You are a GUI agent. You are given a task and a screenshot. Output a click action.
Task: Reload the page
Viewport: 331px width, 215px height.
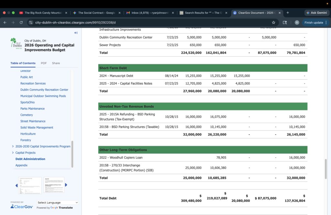[21, 23]
